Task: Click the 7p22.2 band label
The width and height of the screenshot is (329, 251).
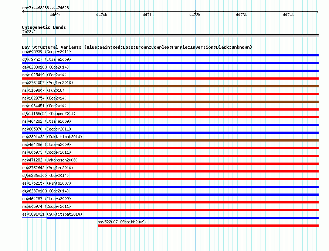Action: 29,32
